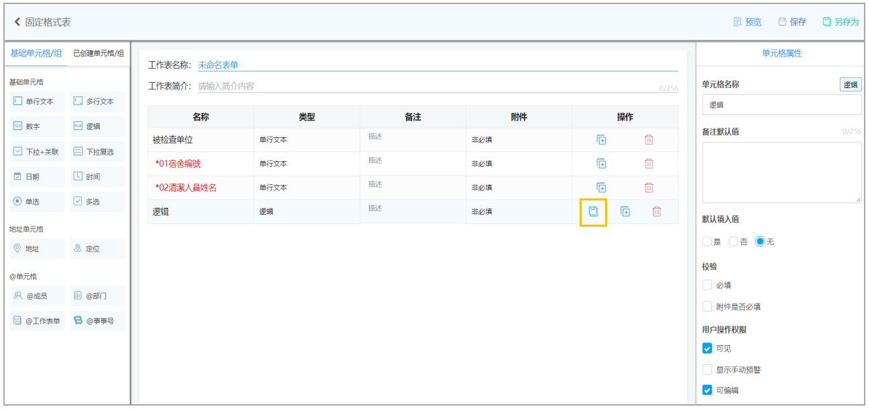Click the copy icon in the 逻辑 row
The height and width of the screenshot is (411, 870).
pyautogui.click(x=625, y=211)
